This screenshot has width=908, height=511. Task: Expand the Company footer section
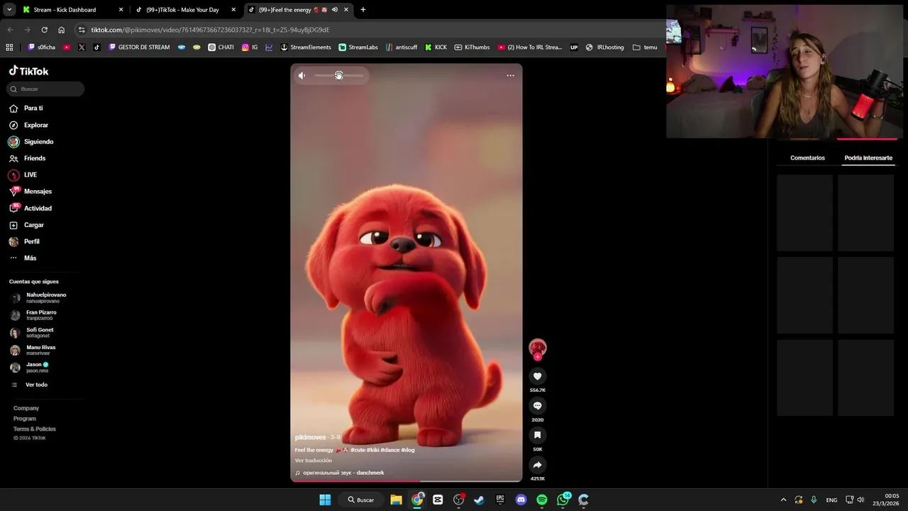point(26,408)
